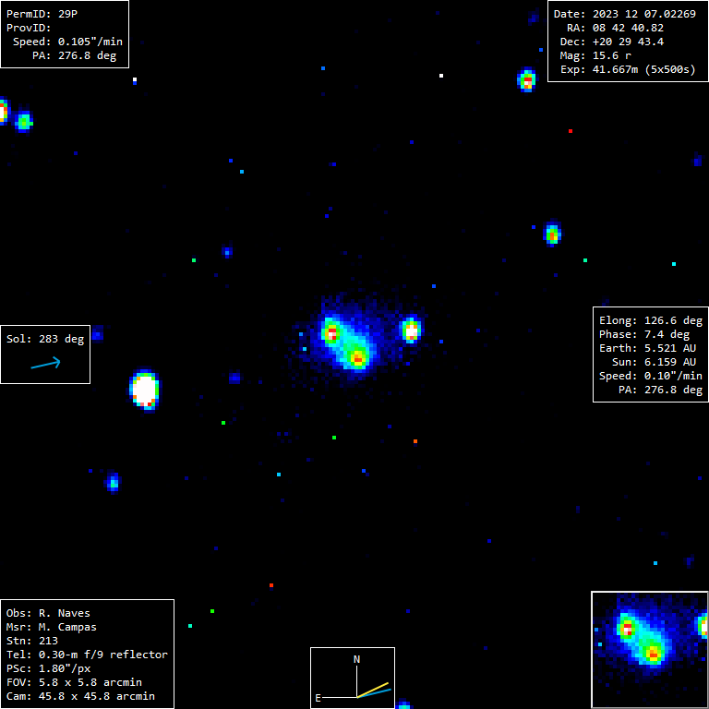The width and height of the screenshot is (709, 709).
Task: Click the 'Earth: 5.521 AU' distance
Action: [647, 348]
